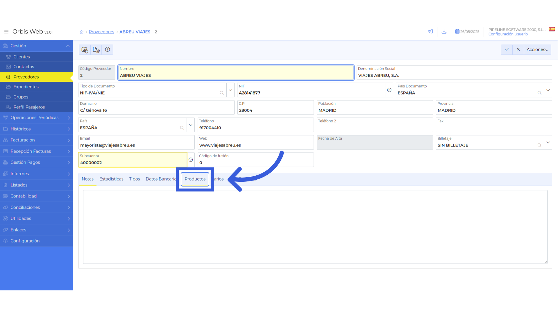The image size is (558, 314).
Task: Open Clientes in the sidebar
Action: coord(36,57)
